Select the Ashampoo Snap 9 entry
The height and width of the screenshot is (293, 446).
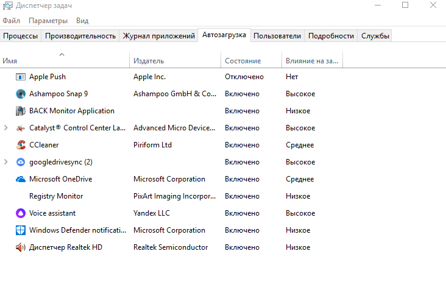58,94
